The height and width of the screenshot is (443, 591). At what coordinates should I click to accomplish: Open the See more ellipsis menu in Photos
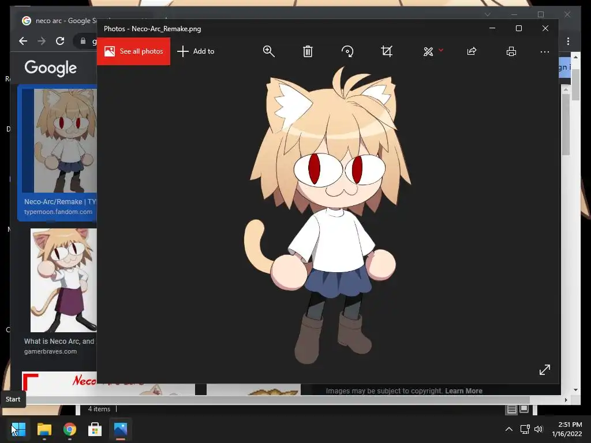click(545, 52)
